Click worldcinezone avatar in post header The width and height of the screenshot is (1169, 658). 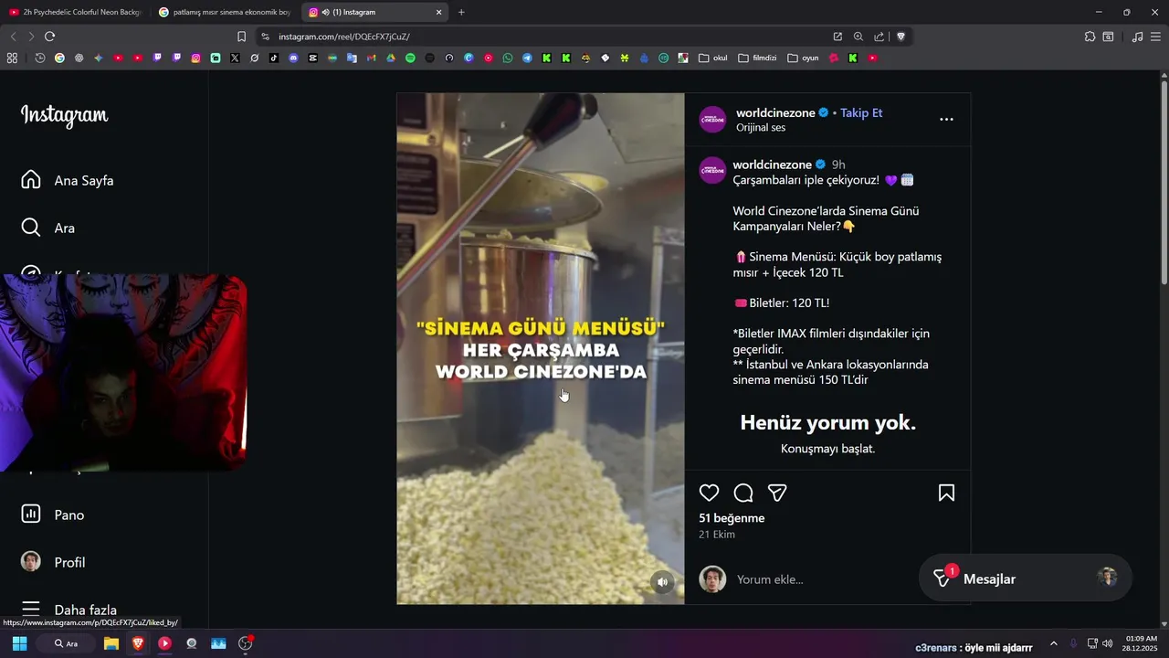712,119
